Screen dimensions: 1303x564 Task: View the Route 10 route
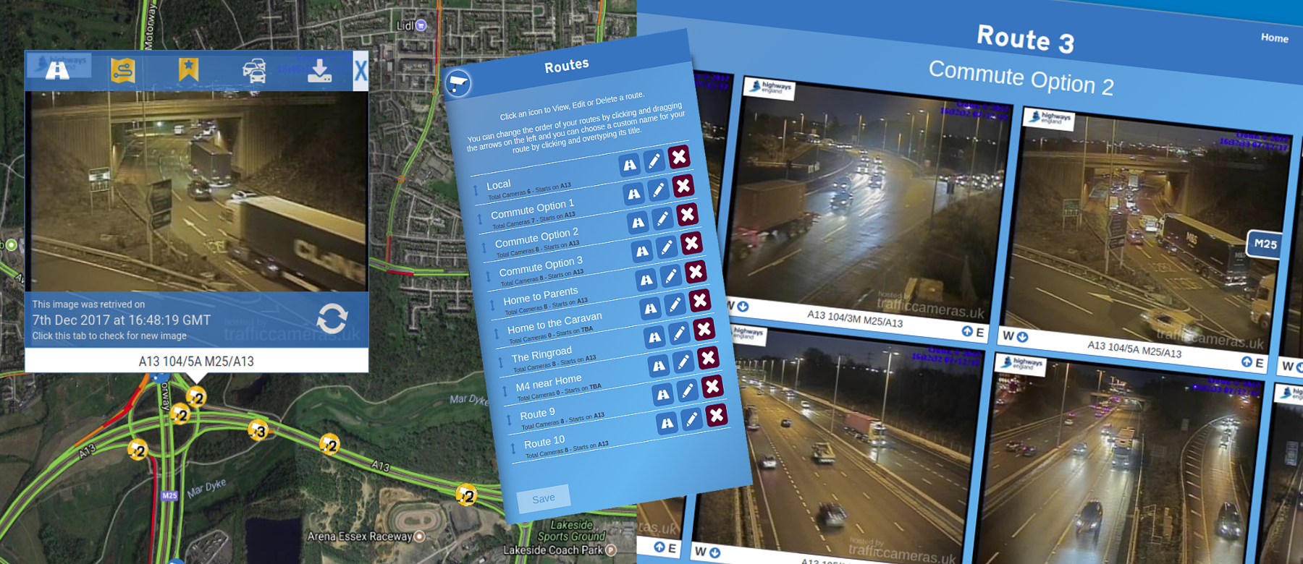point(667,423)
